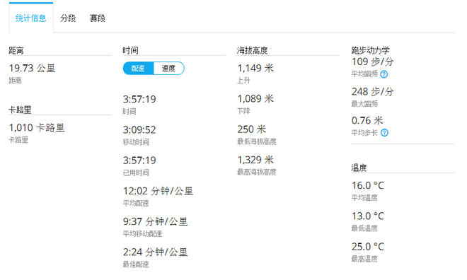Click the 1,329 米 maximum elevation
Screen dimensions: 467x280
tap(255, 160)
